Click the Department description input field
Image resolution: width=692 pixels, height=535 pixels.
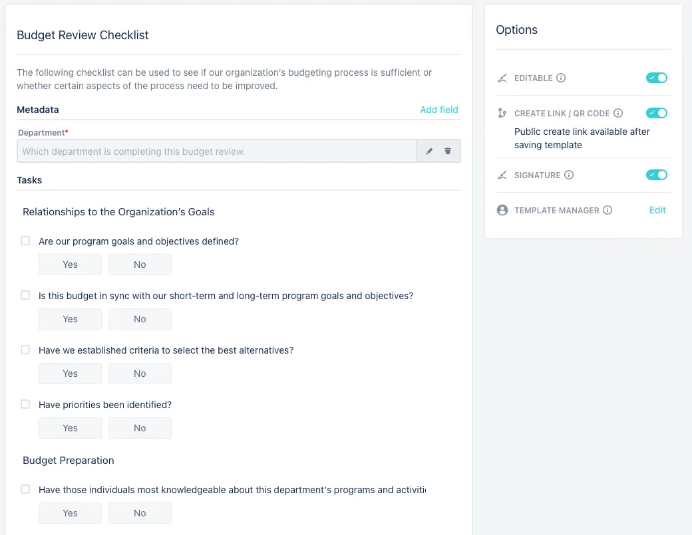click(217, 152)
